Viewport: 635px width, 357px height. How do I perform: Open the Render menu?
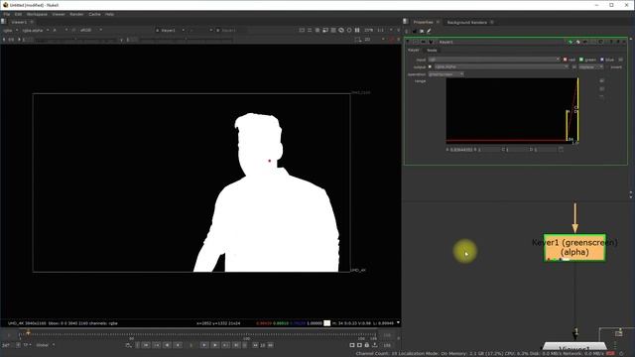pos(76,14)
